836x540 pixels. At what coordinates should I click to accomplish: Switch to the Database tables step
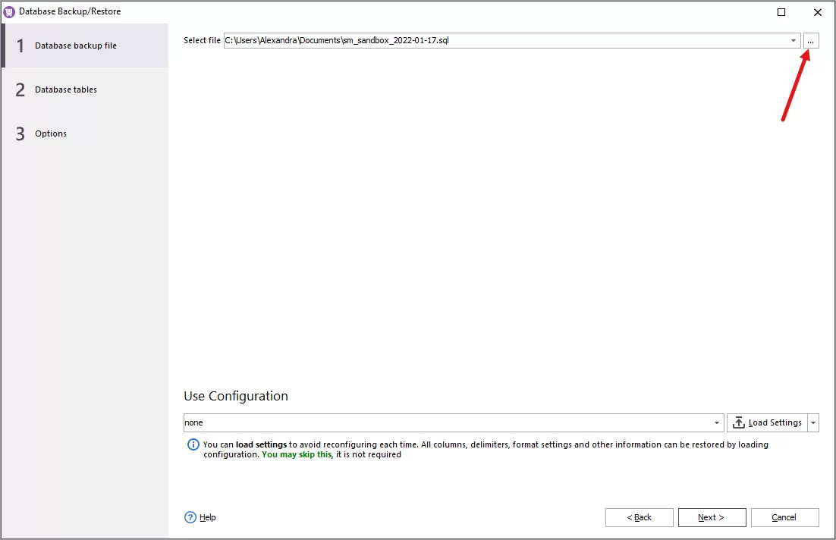click(66, 89)
